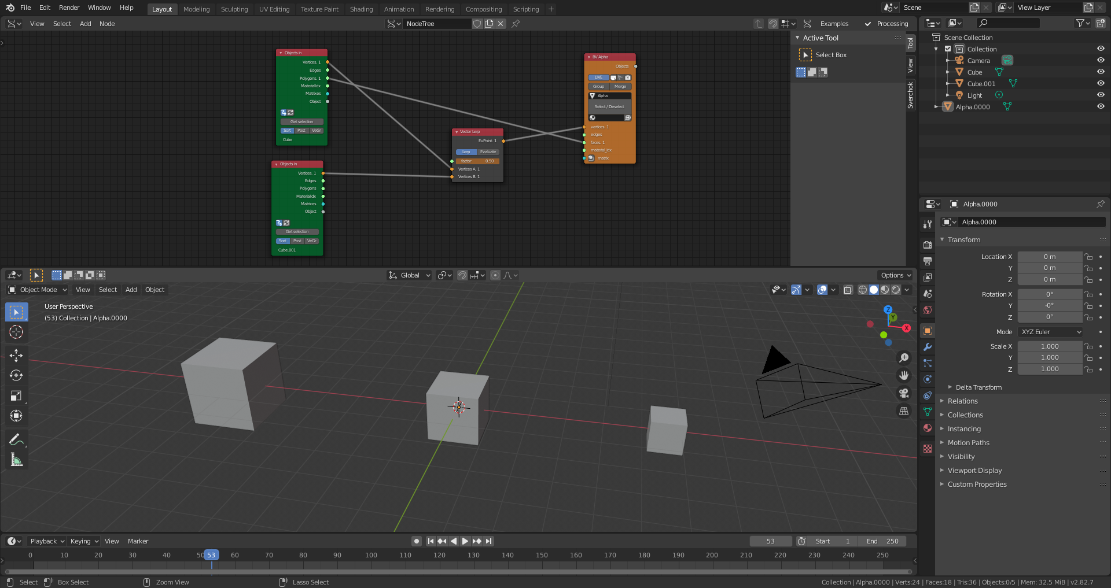Hide the Camera in the Outliner

click(1100, 60)
